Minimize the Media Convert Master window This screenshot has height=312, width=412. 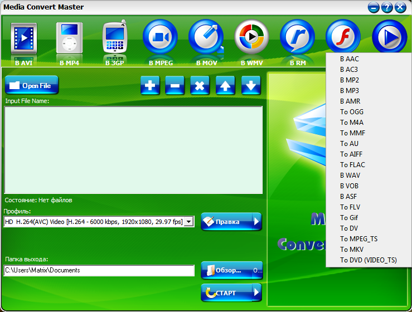(374, 7)
